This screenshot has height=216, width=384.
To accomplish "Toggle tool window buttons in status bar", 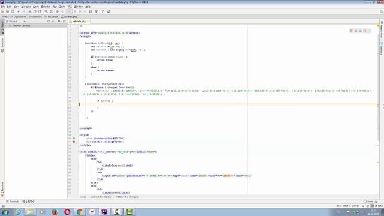I will pyautogui.click(x=3, y=206).
